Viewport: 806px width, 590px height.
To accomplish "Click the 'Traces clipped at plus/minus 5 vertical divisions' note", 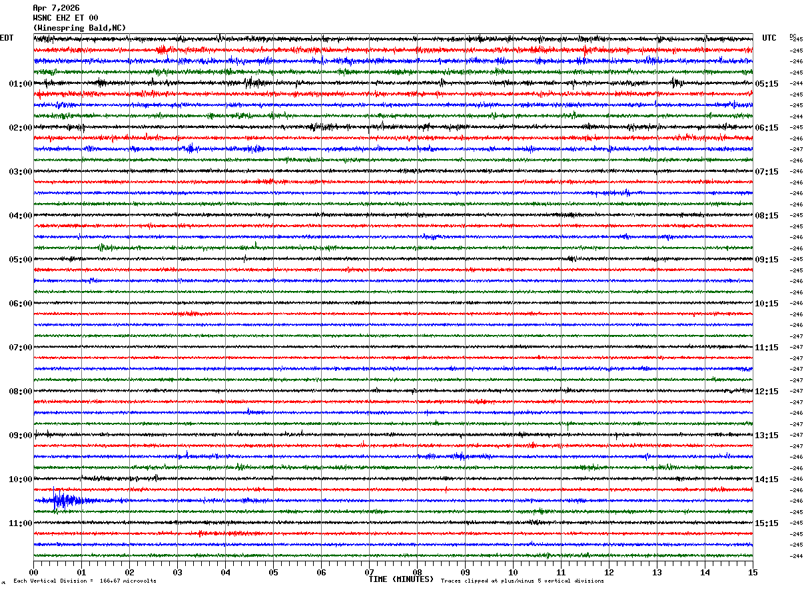I will 522,581.
